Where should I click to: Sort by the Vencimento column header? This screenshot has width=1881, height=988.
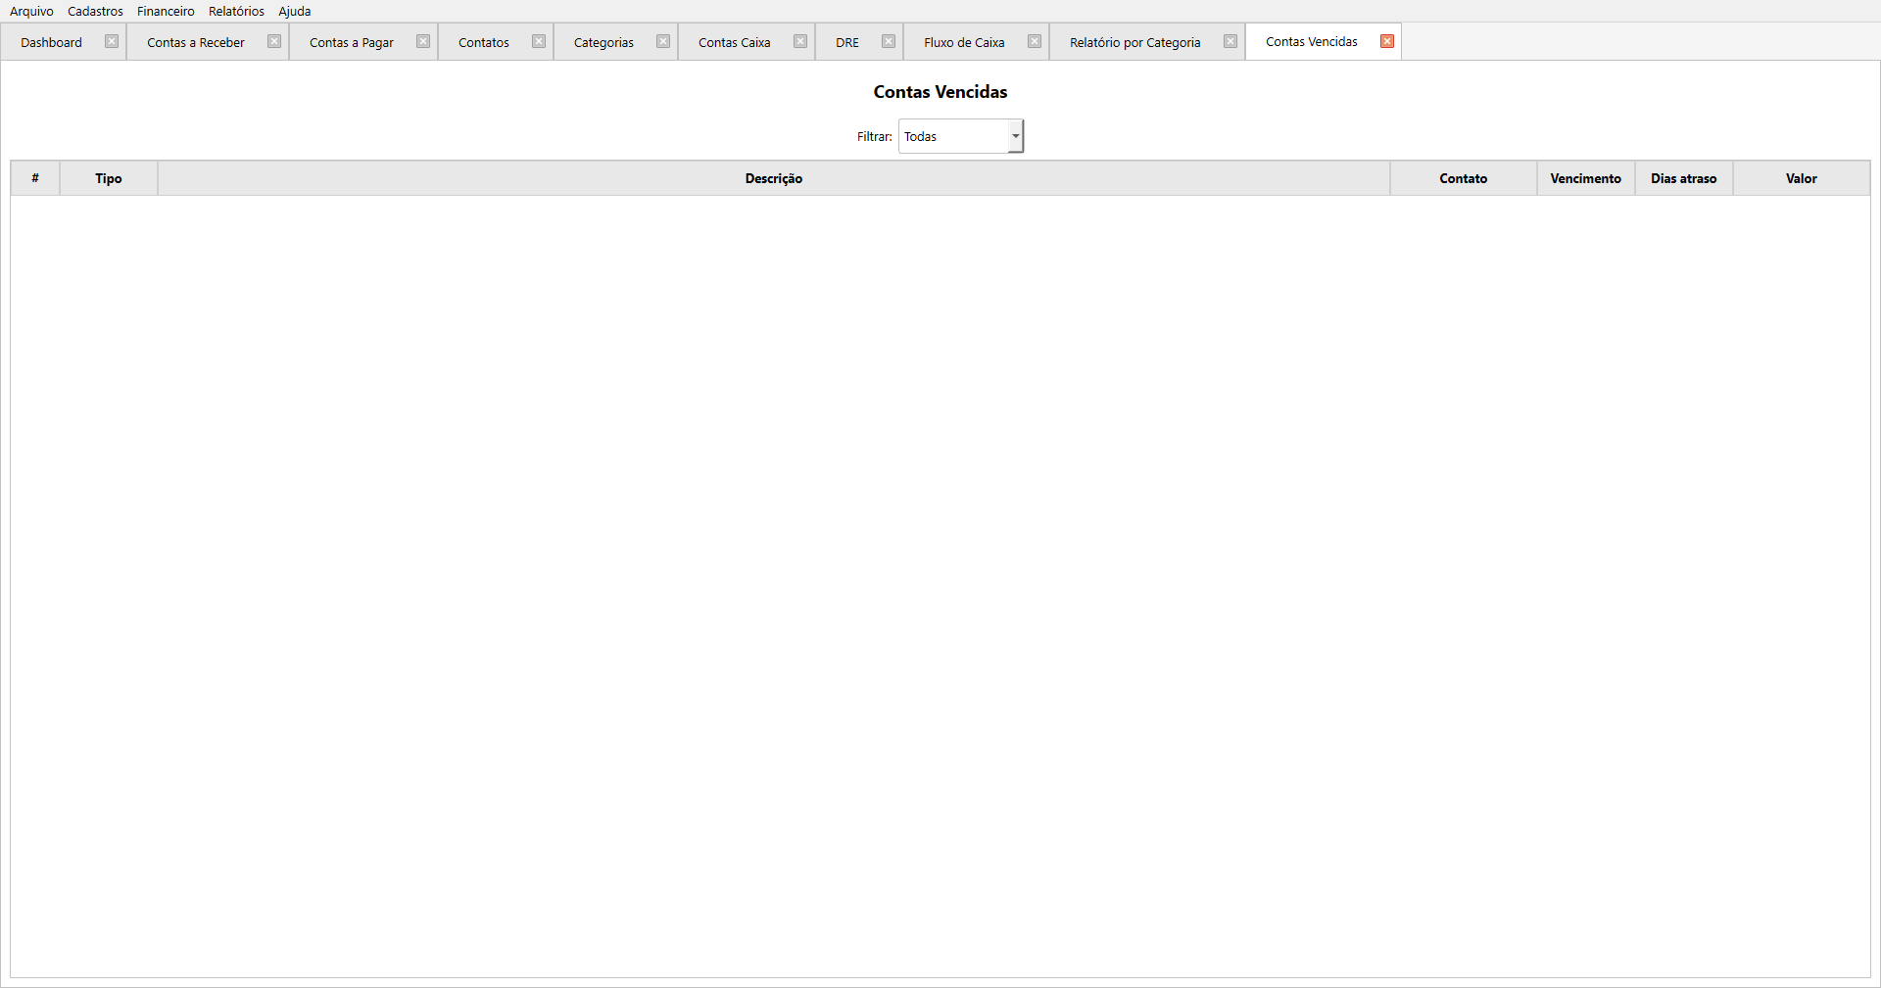(x=1585, y=179)
